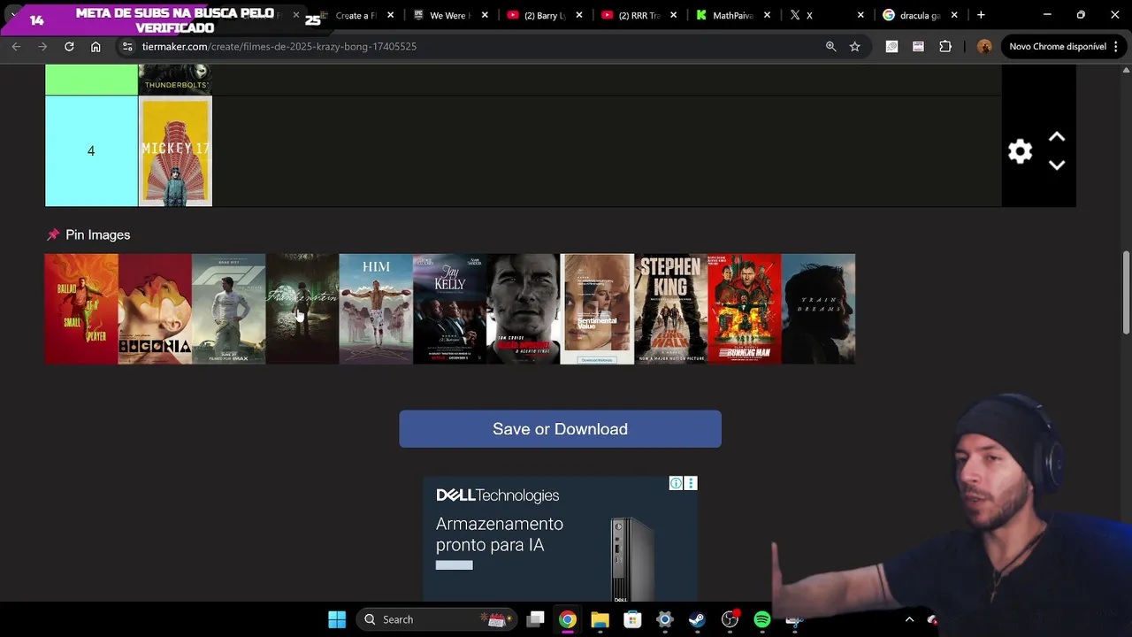
Task: Open the ad info icon
Action: [x=676, y=483]
